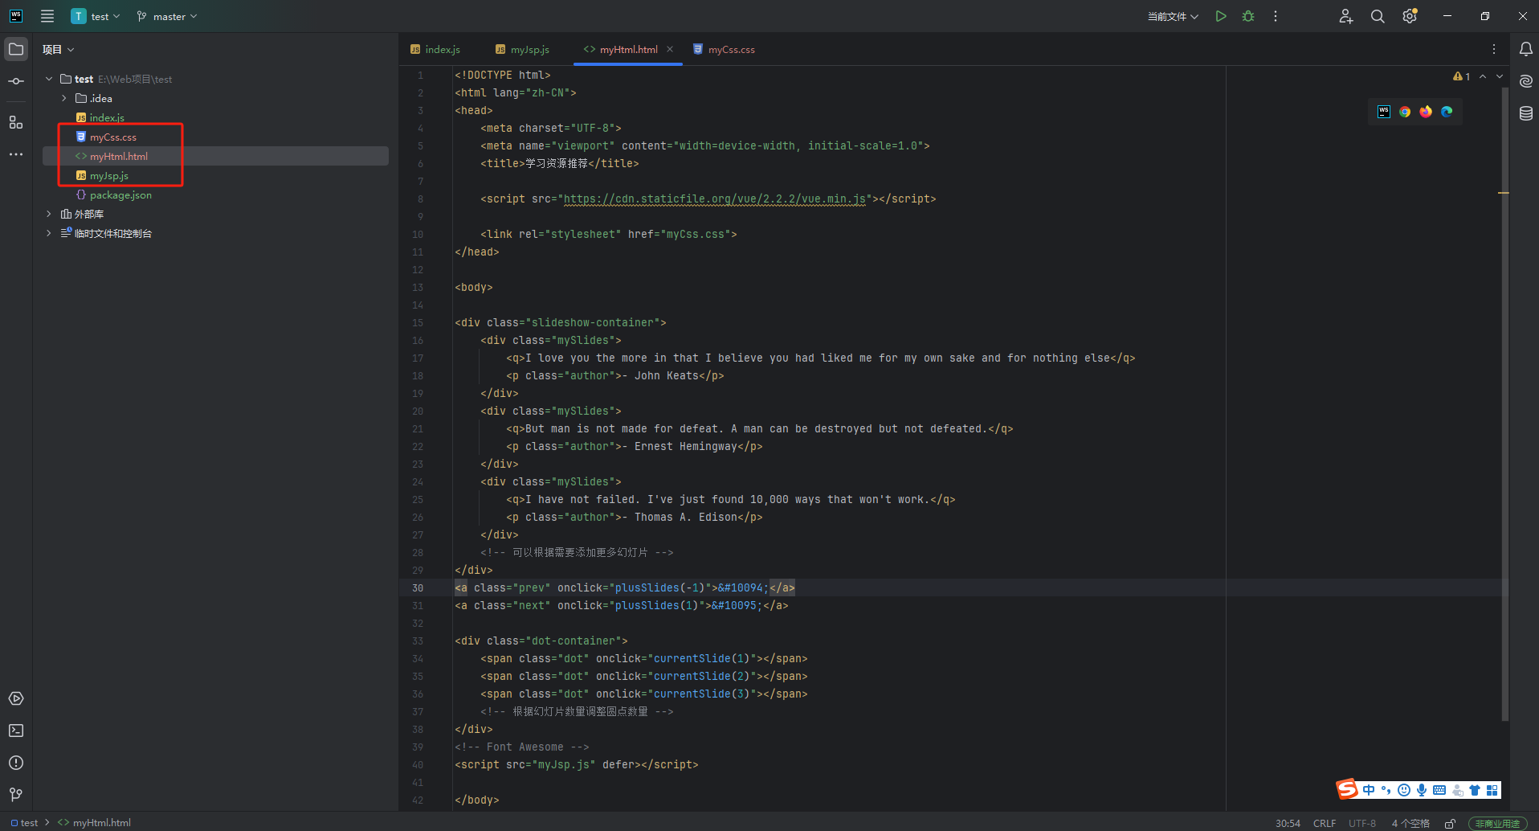The height and width of the screenshot is (831, 1539).
Task: Open the AI Assistant tool window
Action: click(1526, 81)
